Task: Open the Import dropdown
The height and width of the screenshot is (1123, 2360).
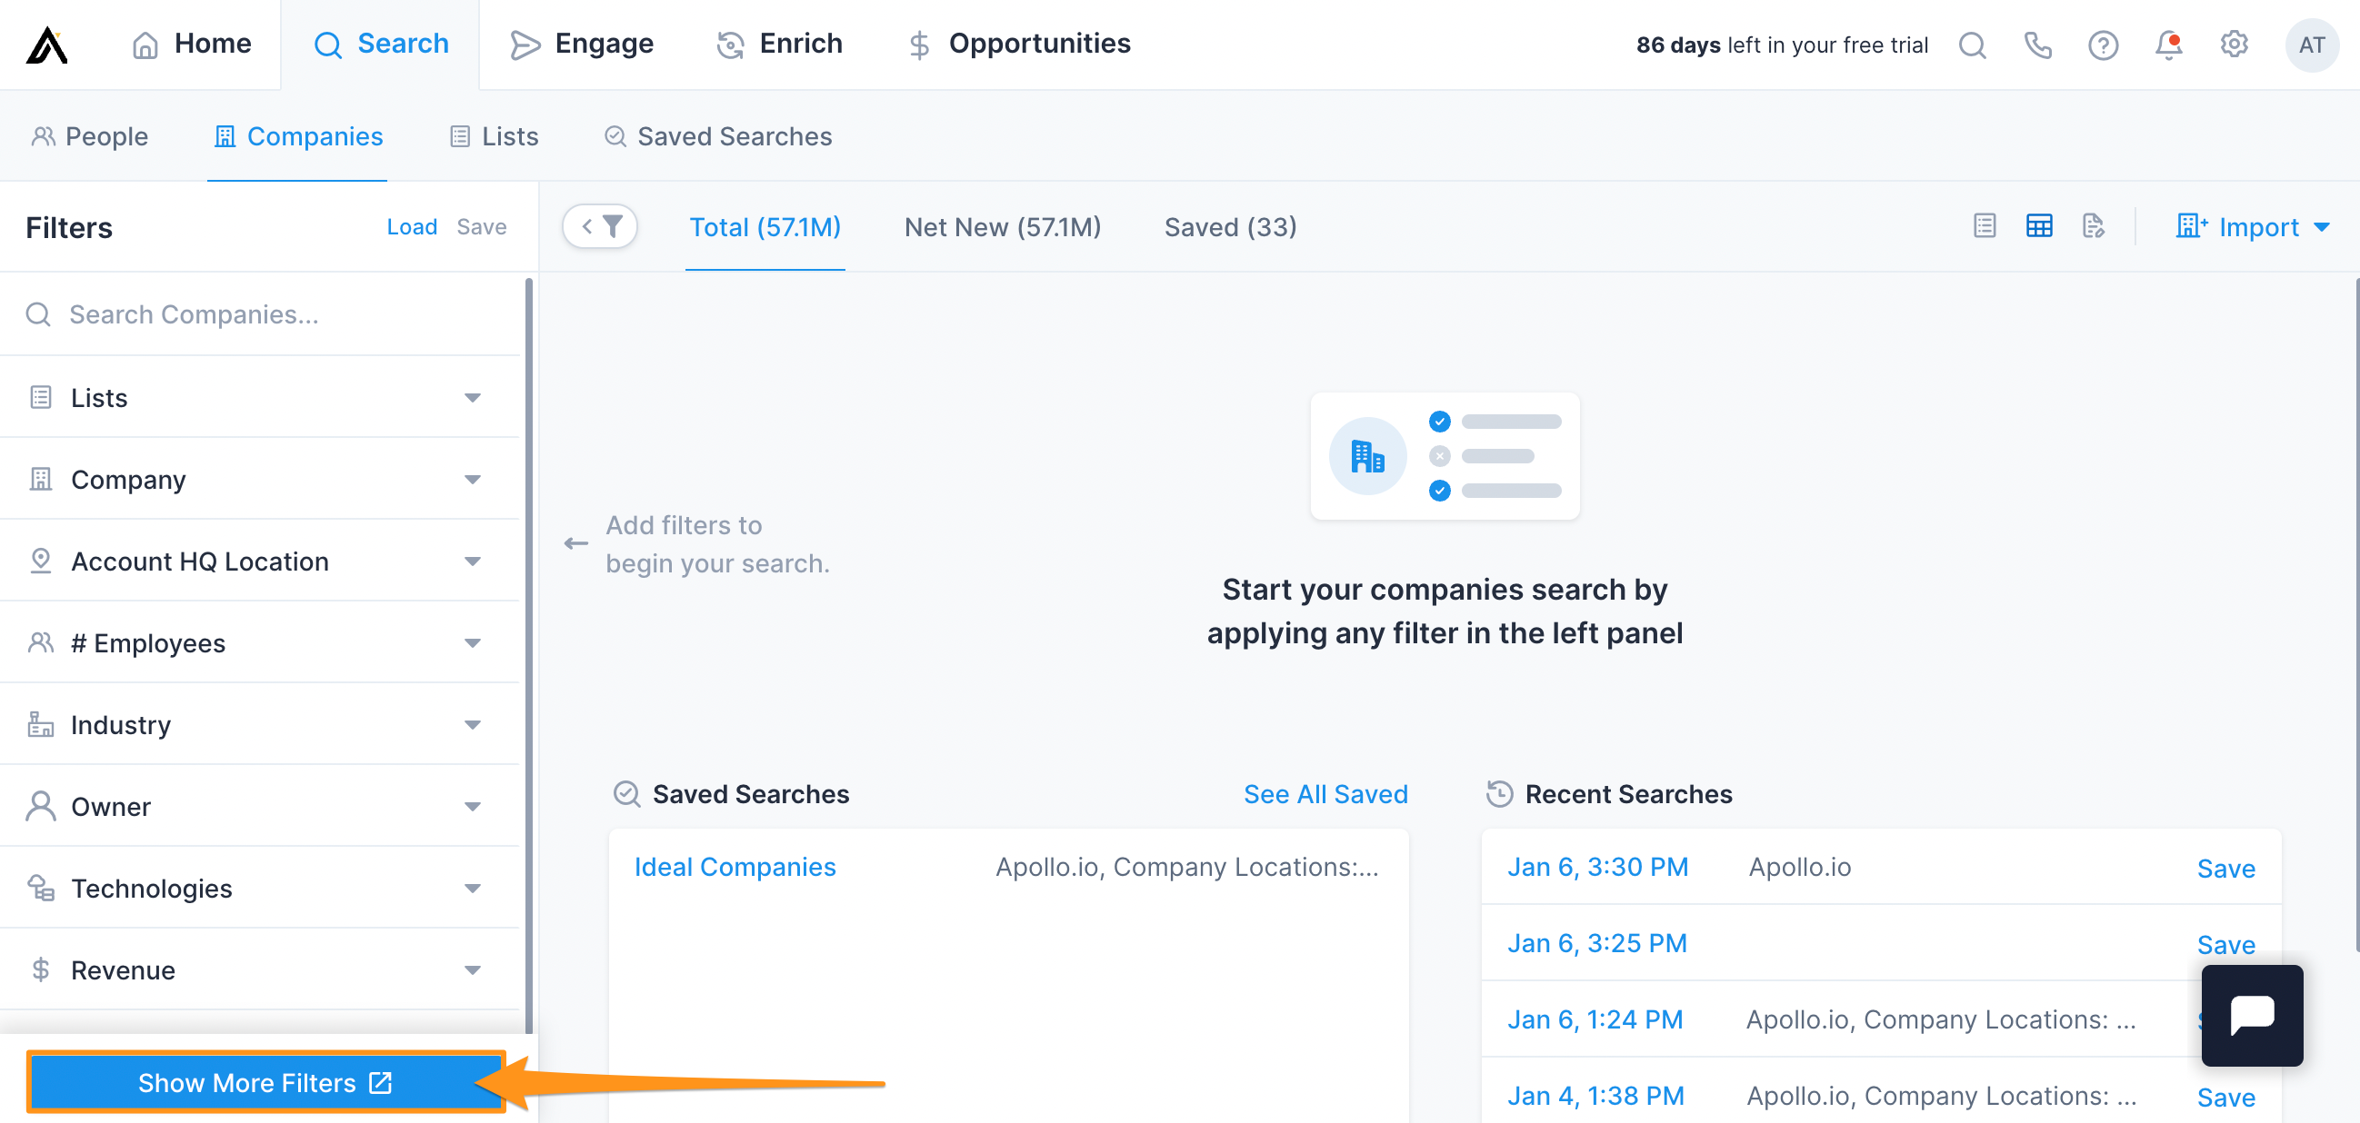Action: point(2253,227)
